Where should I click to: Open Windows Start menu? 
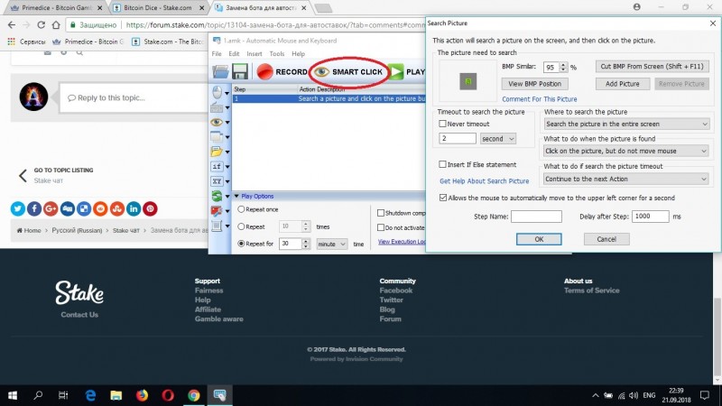click(13, 395)
